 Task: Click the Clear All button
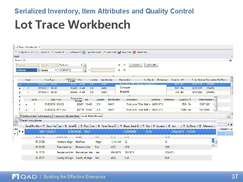coord(151,65)
